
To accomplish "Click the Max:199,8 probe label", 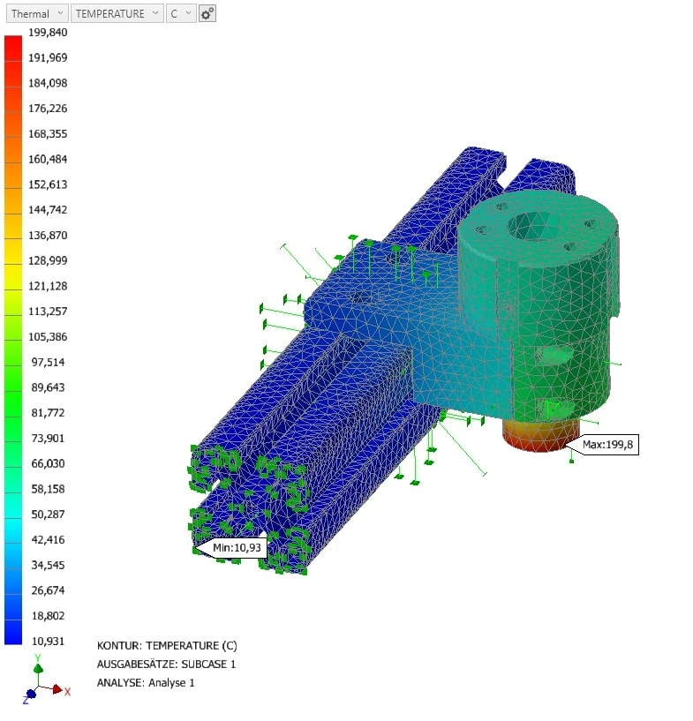I will tap(607, 445).
